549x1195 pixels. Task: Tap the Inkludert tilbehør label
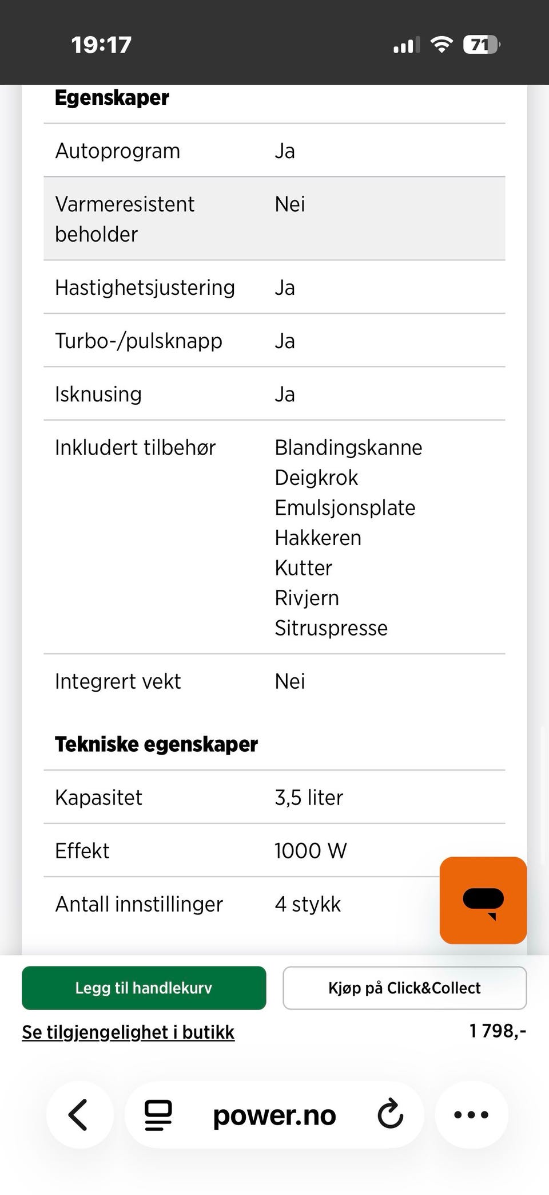pos(135,447)
